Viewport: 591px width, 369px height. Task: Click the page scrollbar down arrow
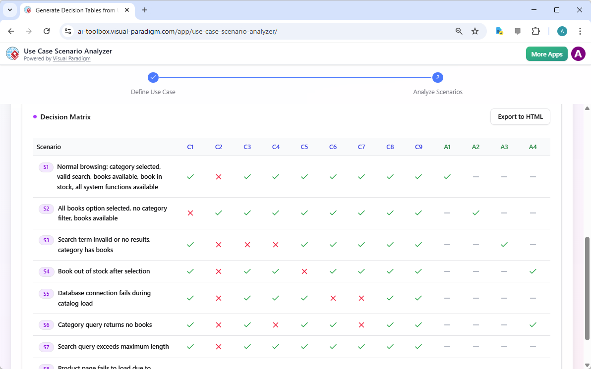coord(587,365)
